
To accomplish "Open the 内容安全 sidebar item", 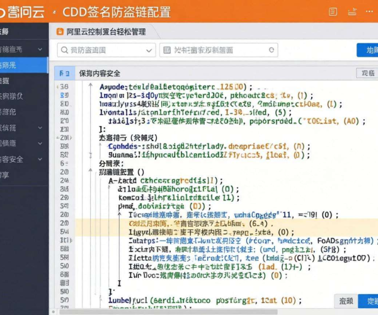I will 24,159.
